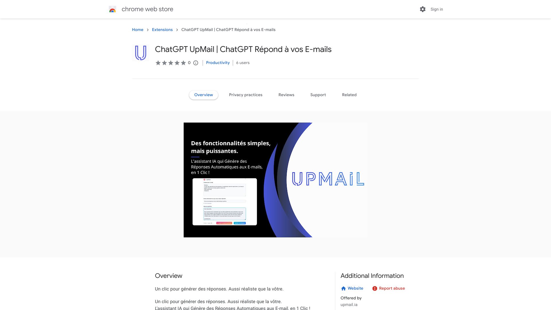This screenshot has width=551, height=310.
Task: Click the Sign in button
Action: [436, 9]
